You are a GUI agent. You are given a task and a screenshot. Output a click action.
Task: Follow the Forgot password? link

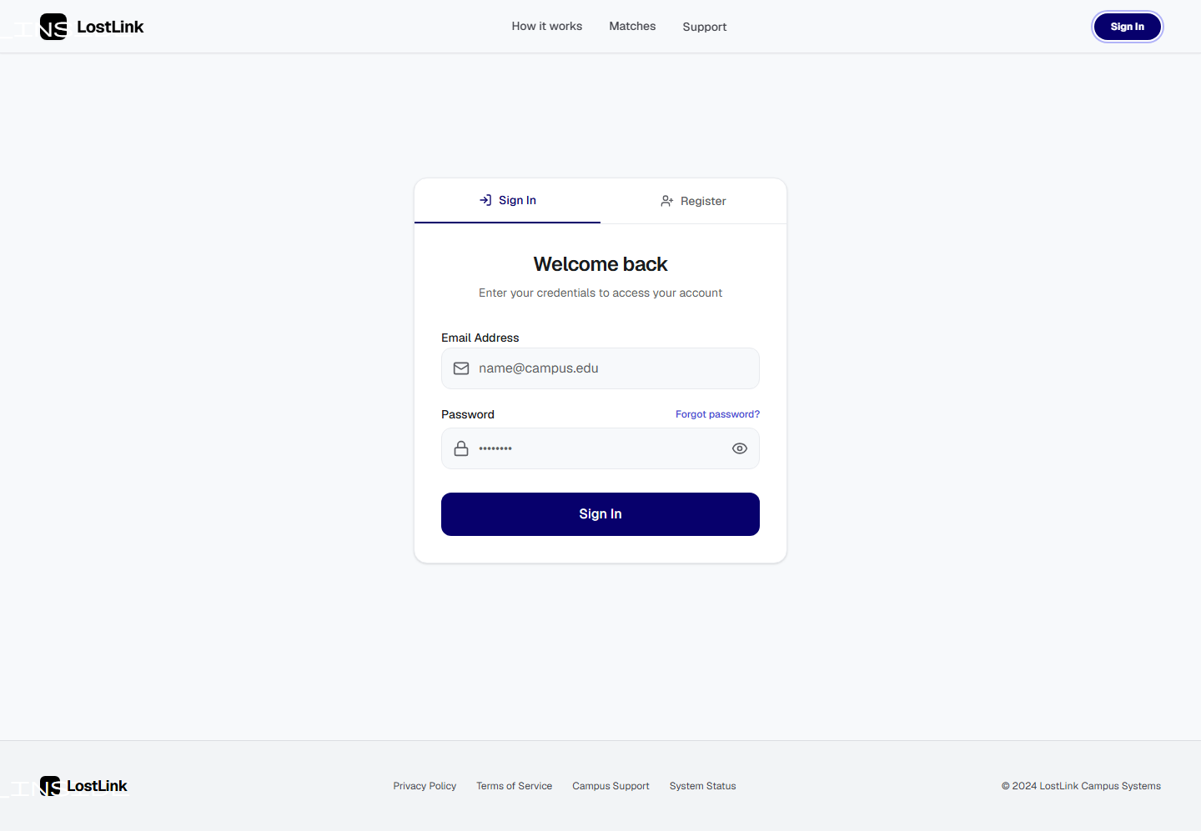(x=717, y=414)
